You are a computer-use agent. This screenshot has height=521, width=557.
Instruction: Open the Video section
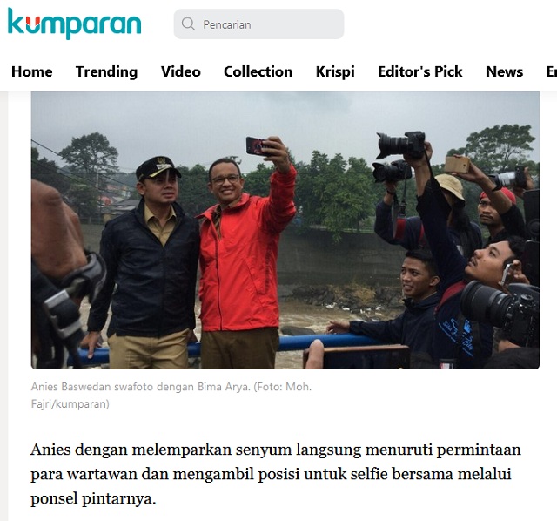181,71
